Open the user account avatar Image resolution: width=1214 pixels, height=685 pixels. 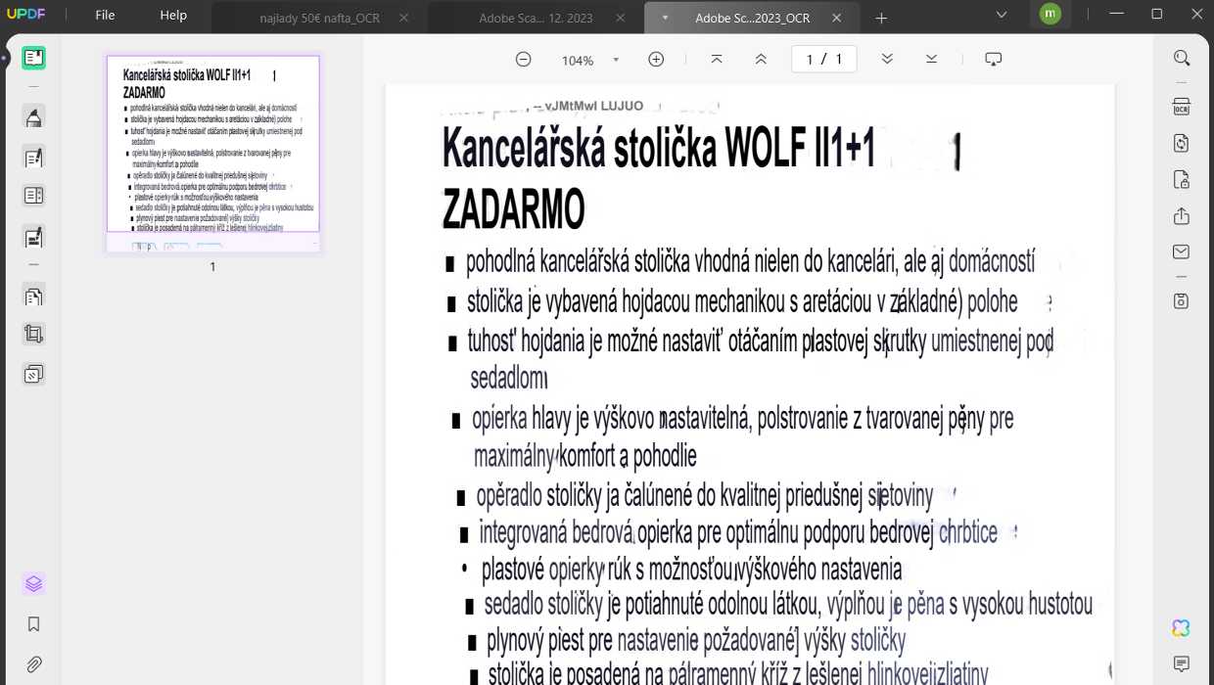tap(1051, 14)
